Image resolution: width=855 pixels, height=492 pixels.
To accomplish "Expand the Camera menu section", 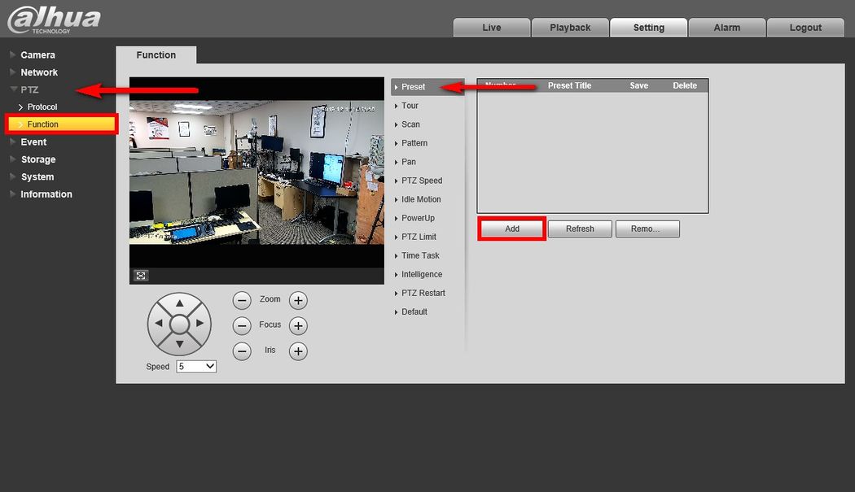I will 37,55.
